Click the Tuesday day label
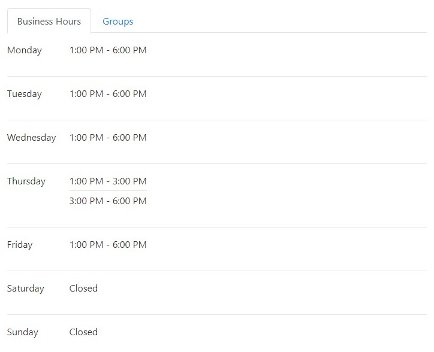434x352 pixels. coord(25,94)
